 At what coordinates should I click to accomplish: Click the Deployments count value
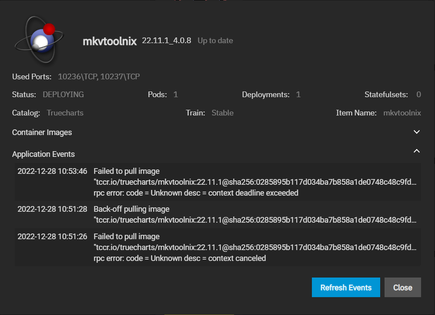pyautogui.click(x=298, y=95)
